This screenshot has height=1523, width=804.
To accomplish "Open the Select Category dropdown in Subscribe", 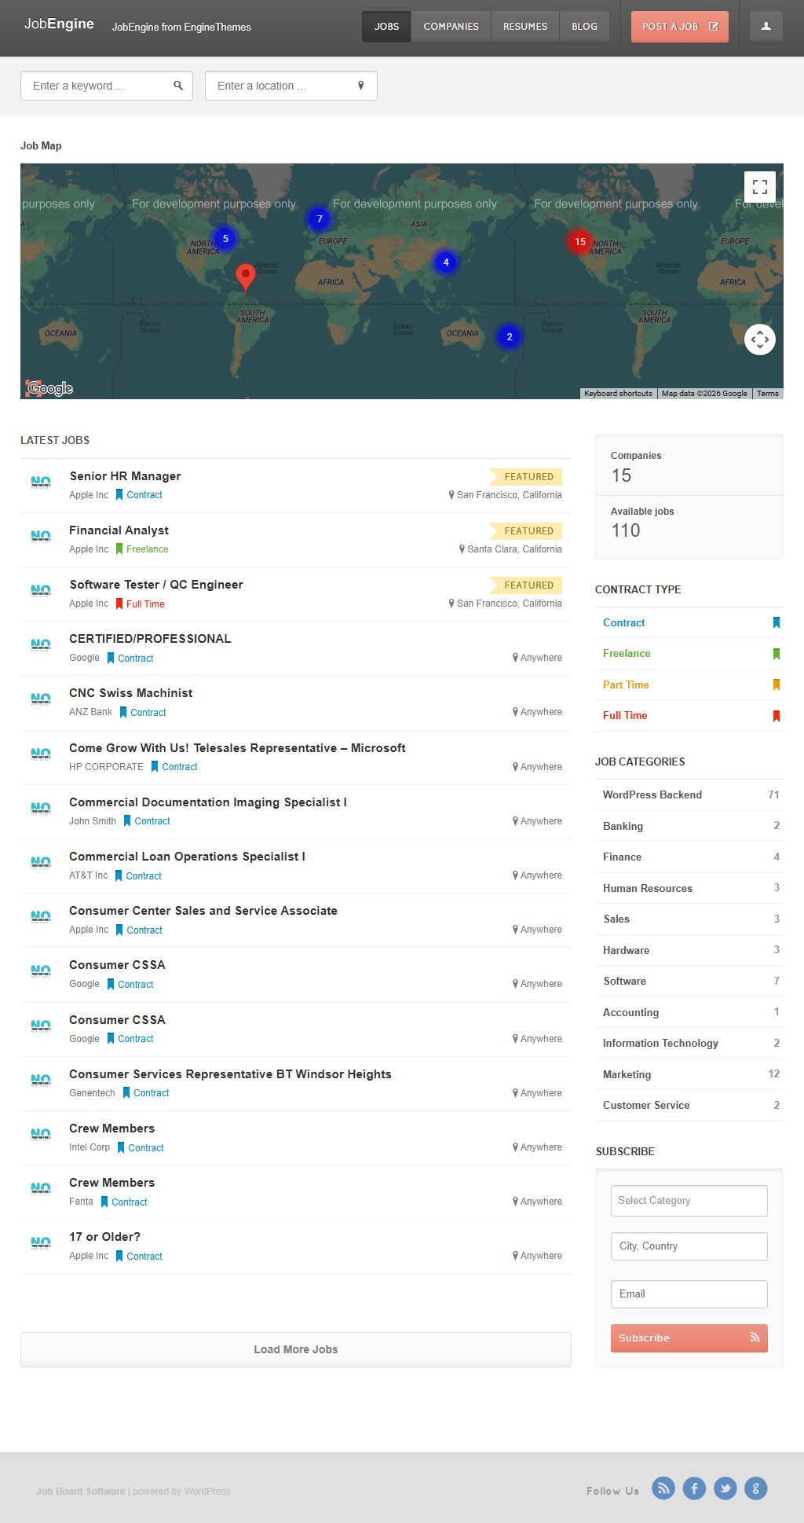I will pos(689,1201).
